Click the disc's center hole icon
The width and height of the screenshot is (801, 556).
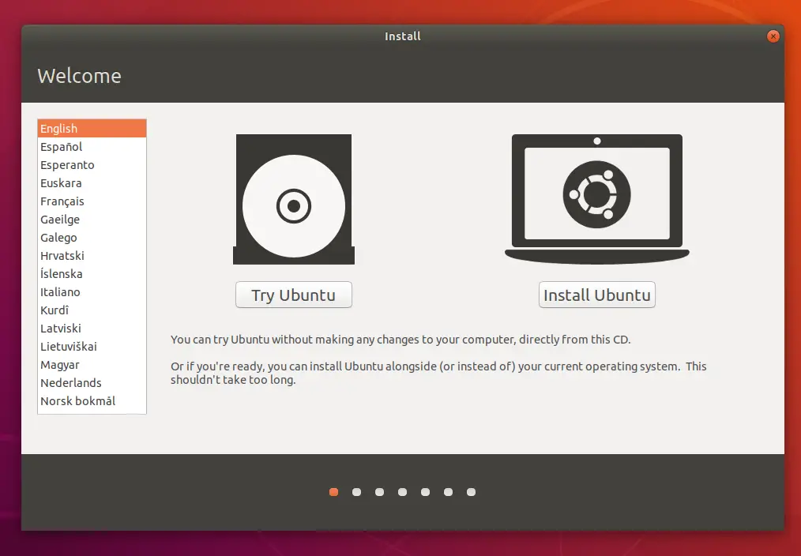[x=293, y=207]
